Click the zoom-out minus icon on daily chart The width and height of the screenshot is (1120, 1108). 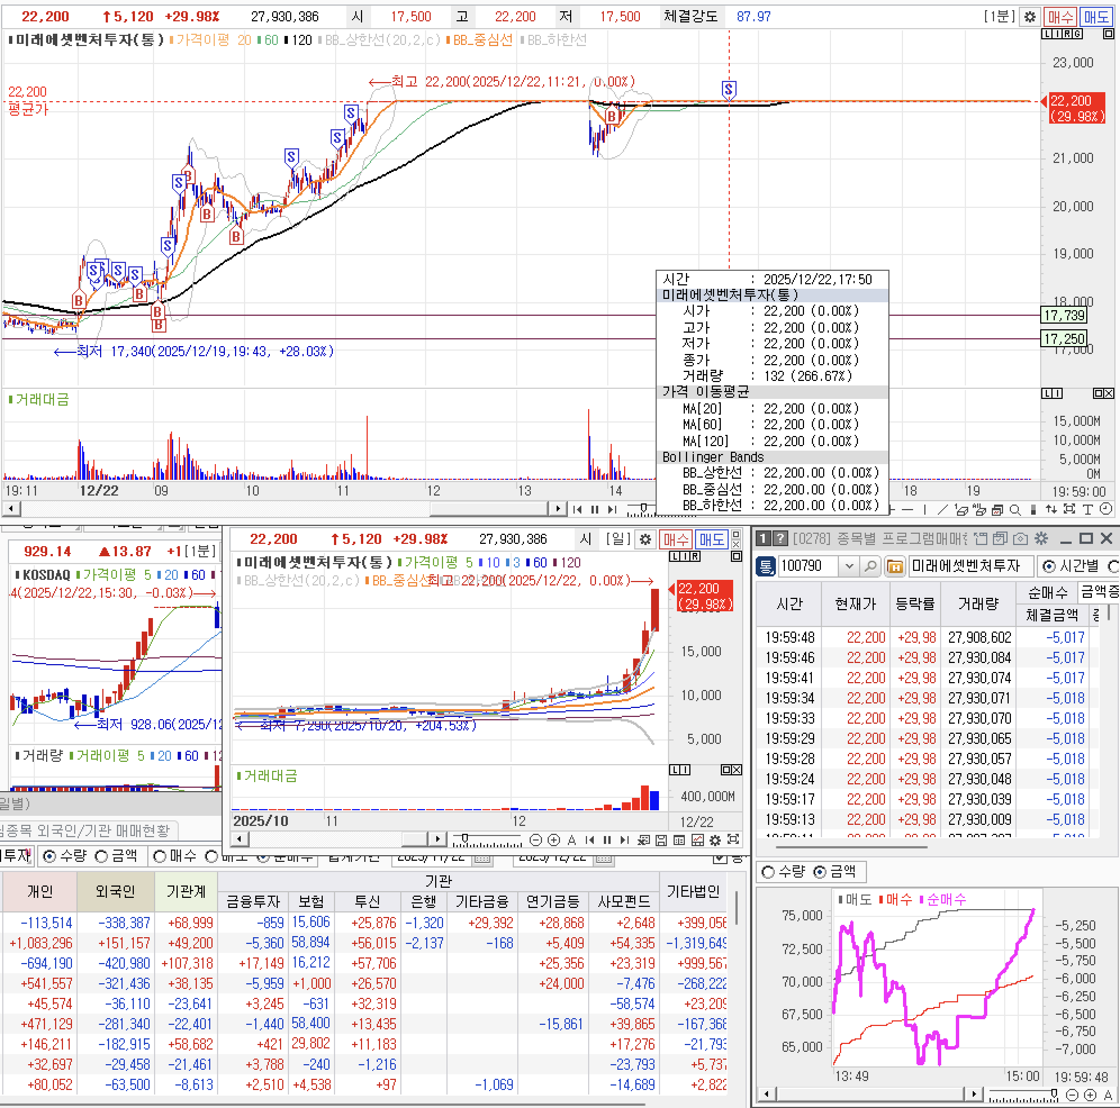point(536,840)
